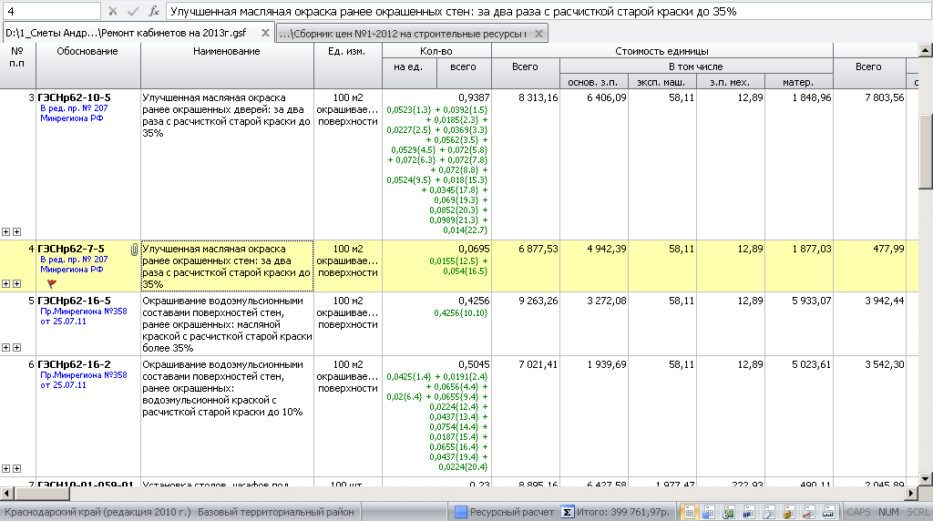
Task: Close the Ремонт кабинетов на 2013г.gsf tab
Action: [x=265, y=33]
